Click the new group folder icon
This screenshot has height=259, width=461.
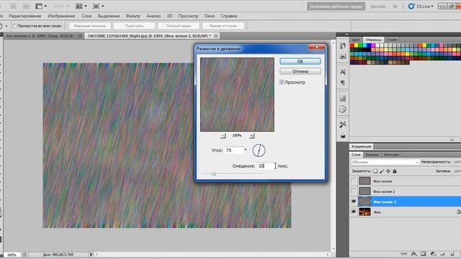pos(442,254)
